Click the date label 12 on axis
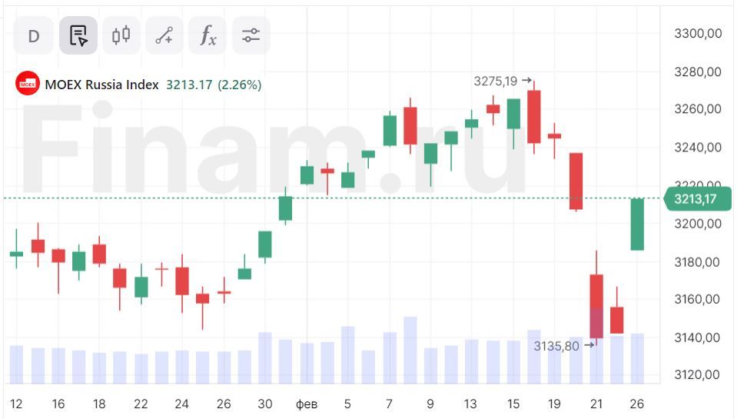Screen dimensions: 744x419 16,404
